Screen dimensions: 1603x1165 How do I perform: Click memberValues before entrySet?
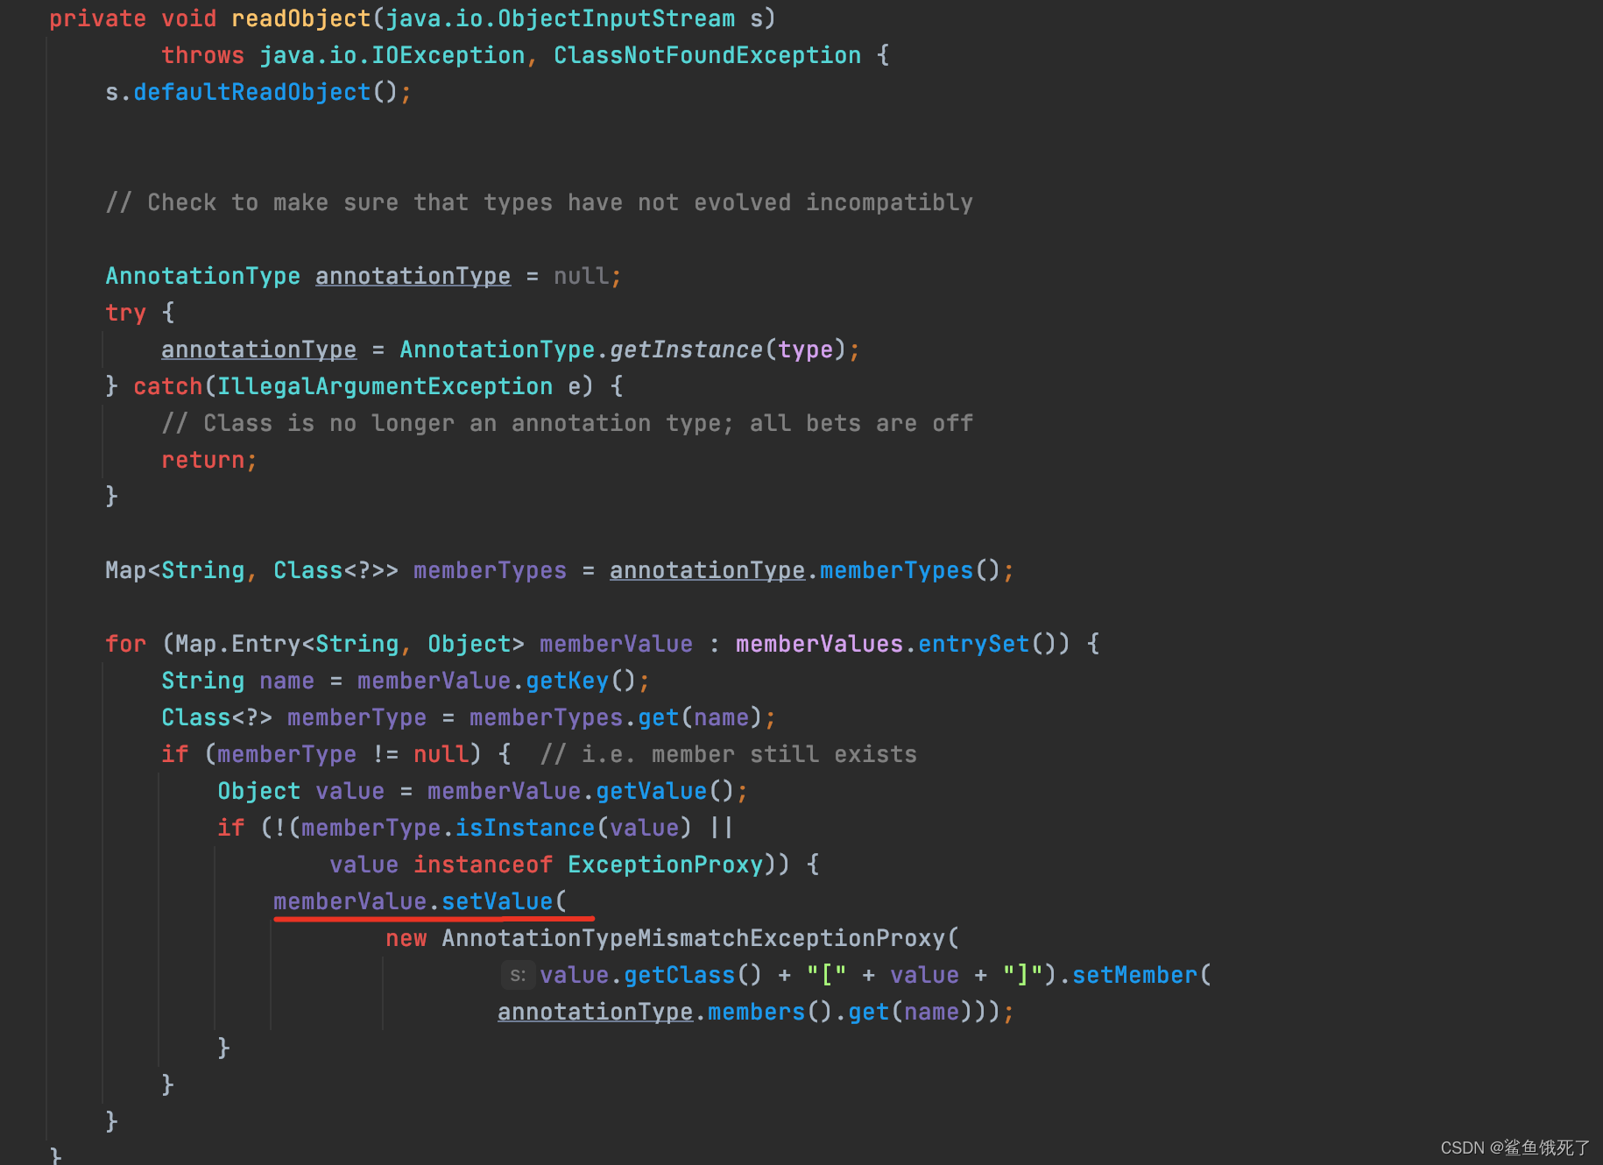820,644
